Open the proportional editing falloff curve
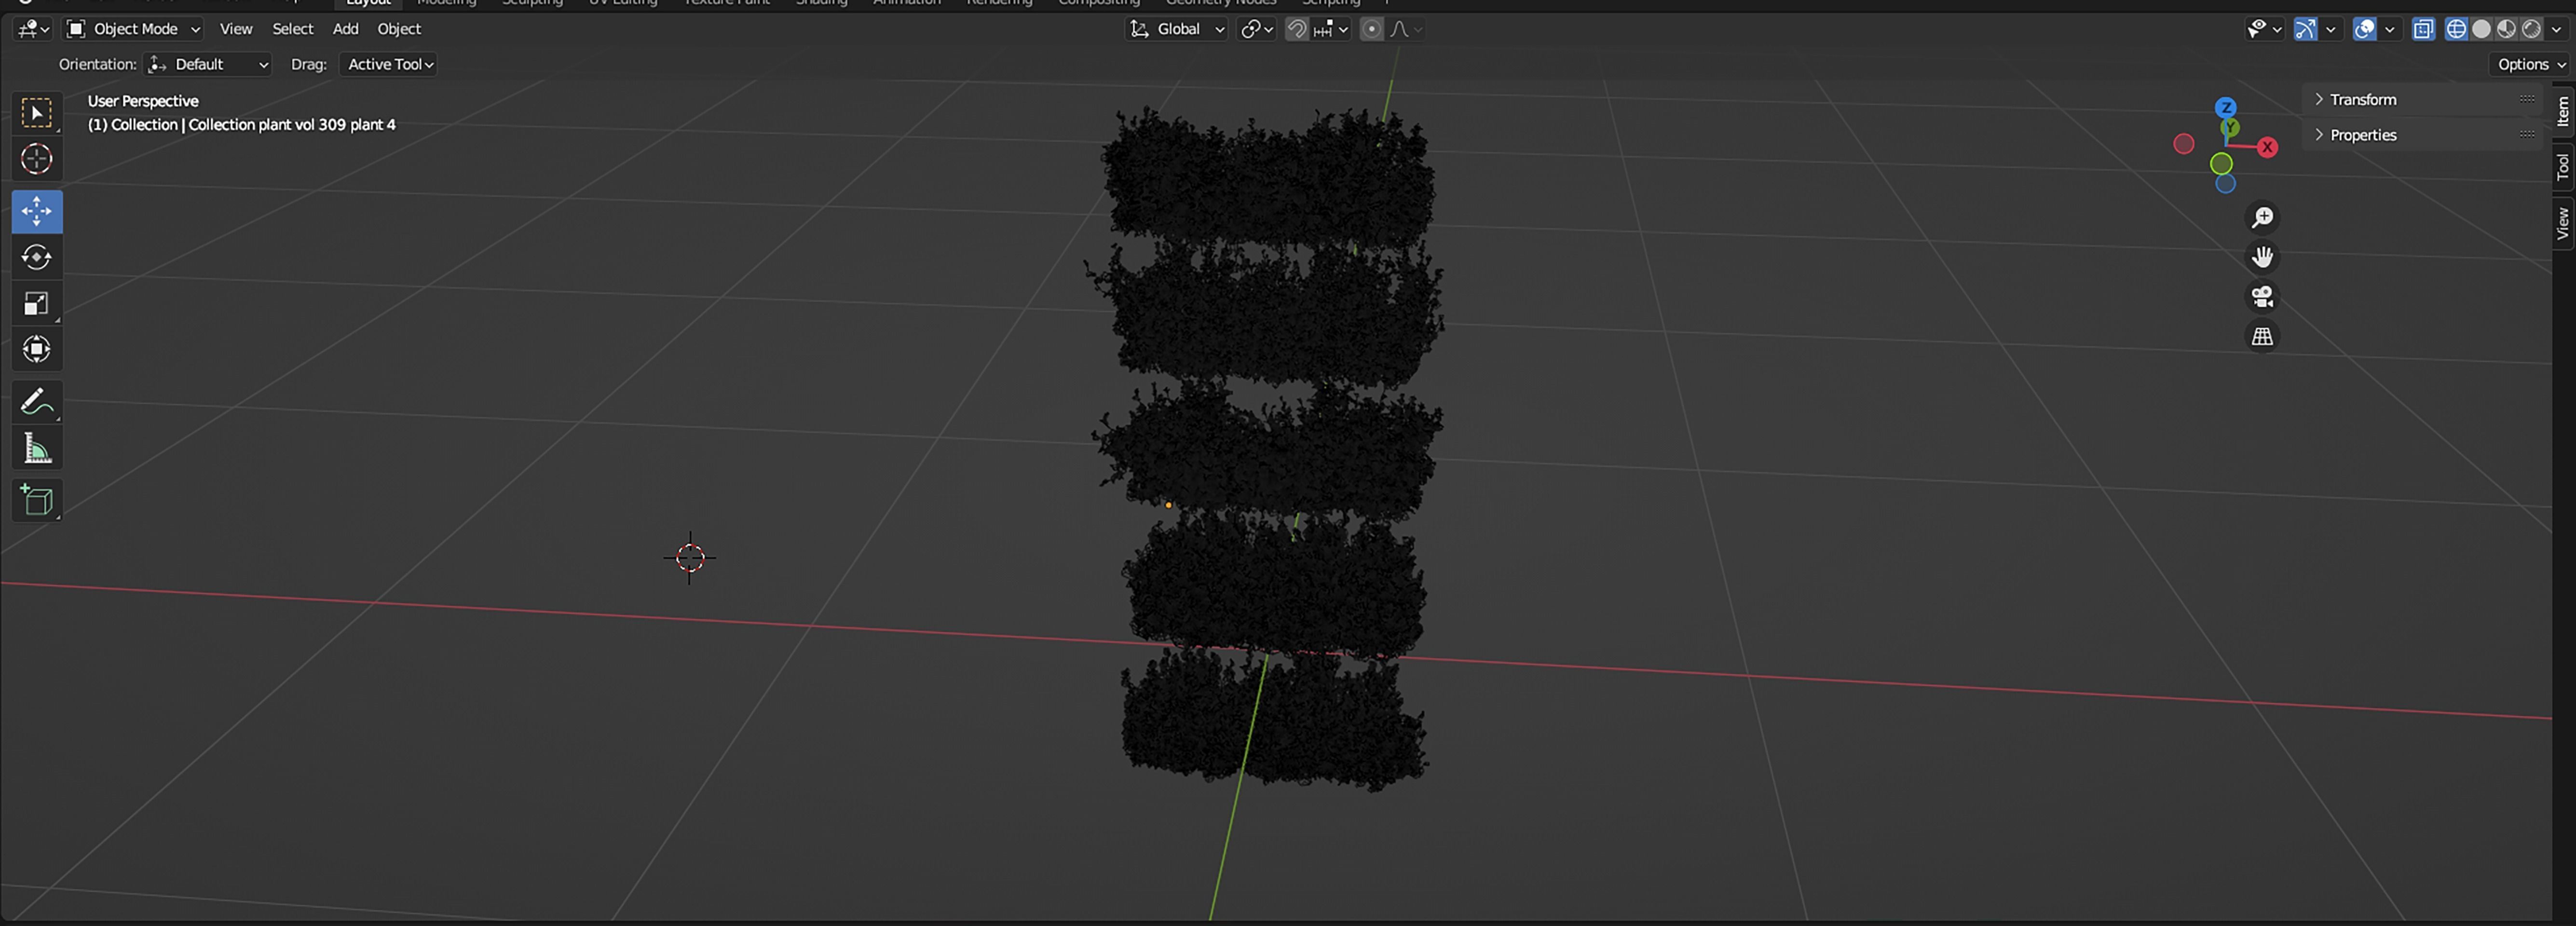 1405,29
